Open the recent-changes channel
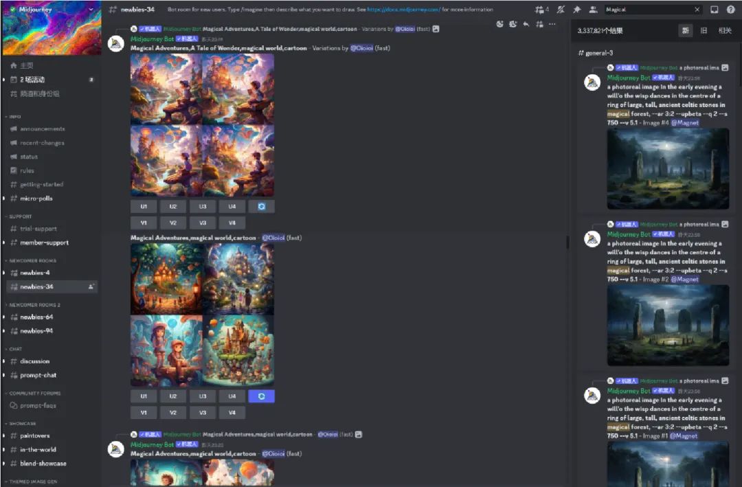742x487 pixels. 52,142
